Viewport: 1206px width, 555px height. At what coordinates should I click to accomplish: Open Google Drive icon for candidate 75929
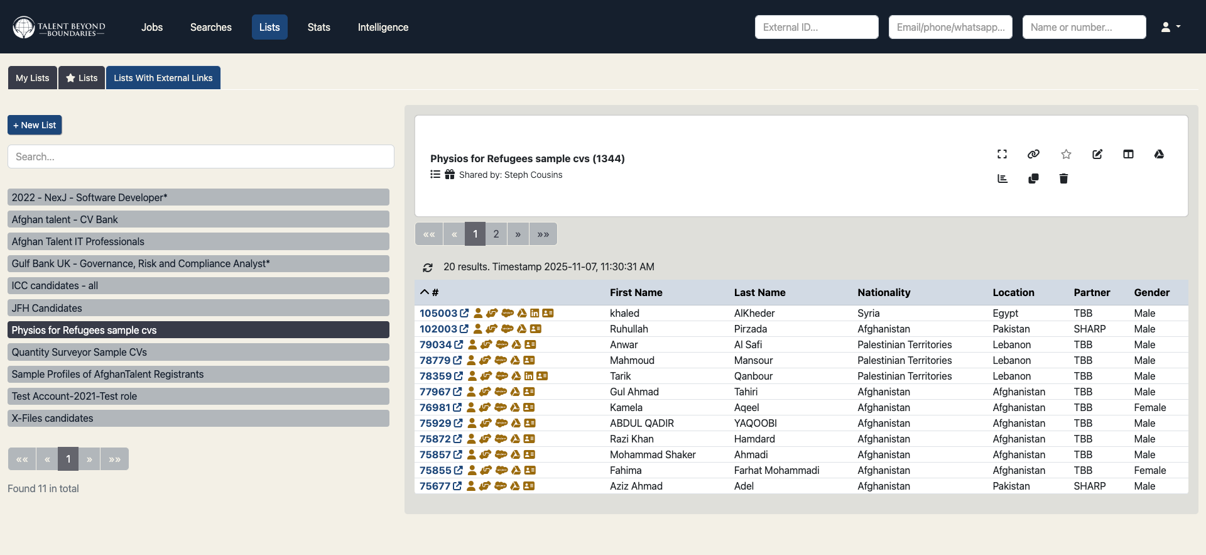click(x=516, y=423)
